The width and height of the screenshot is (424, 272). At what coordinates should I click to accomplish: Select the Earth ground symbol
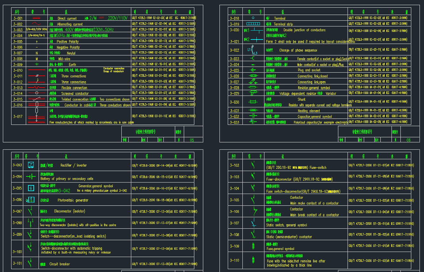tap(36, 64)
